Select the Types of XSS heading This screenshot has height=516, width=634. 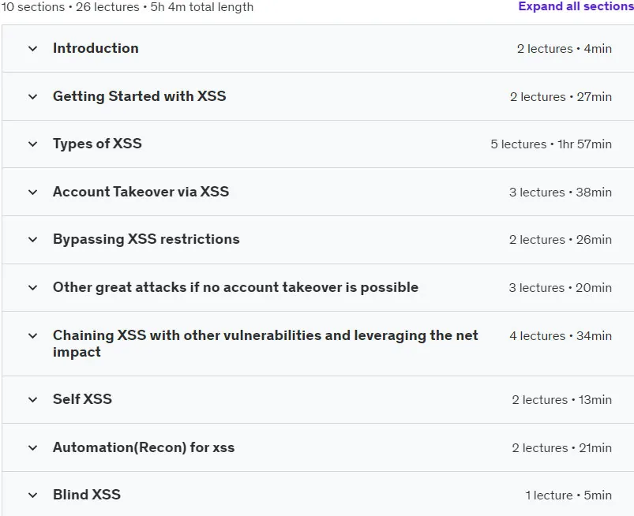[x=97, y=144]
